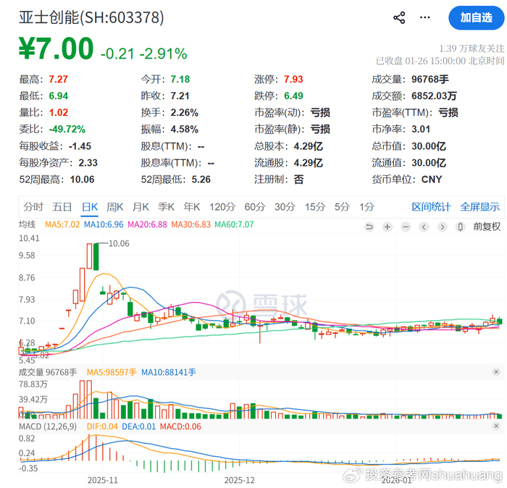Switch to the 分时 chart tab

(x=33, y=207)
